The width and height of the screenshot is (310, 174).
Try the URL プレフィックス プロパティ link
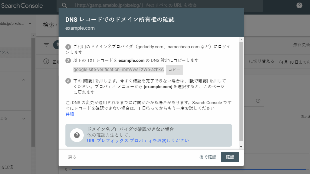(137, 140)
